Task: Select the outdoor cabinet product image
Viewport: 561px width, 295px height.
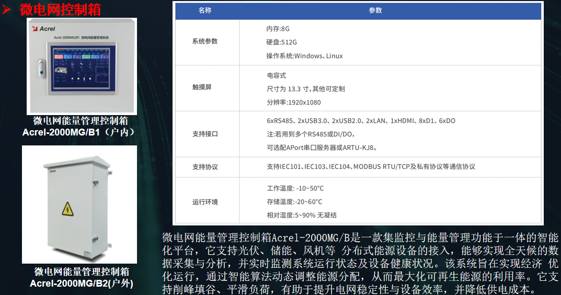Action: point(79,205)
